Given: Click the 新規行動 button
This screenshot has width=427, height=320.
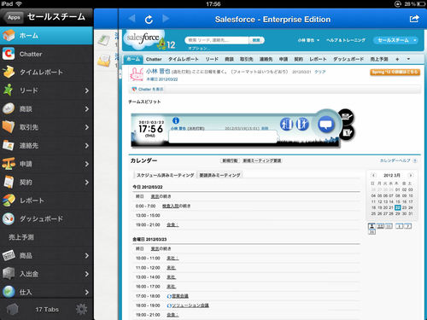Looking at the screenshot, I should coord(230,160).
